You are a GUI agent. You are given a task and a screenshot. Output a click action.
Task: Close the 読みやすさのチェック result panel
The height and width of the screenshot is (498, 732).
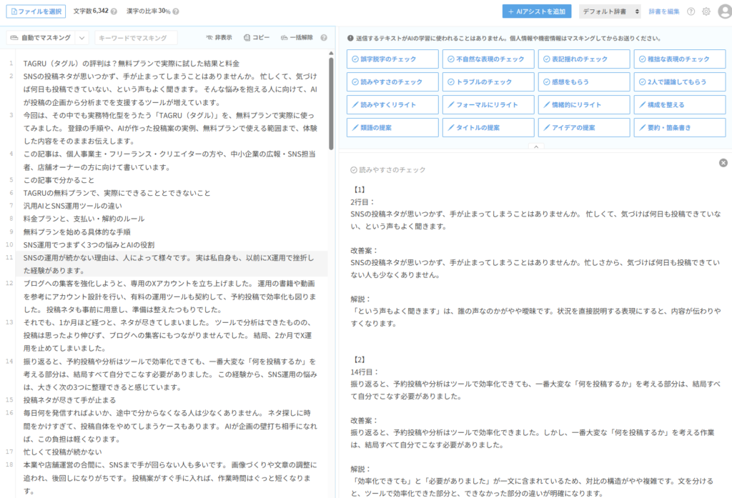tap(723, 163)
